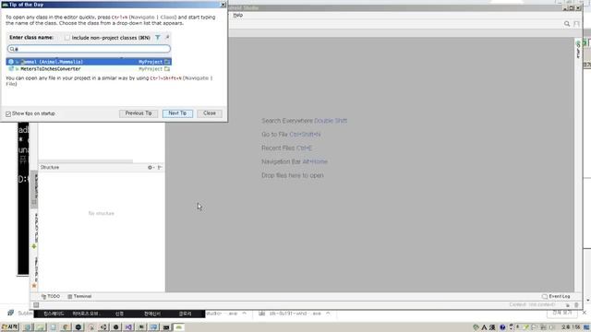The image size is (591, 332).
Task: Click the Context status bar text
Action: (532, 305)
